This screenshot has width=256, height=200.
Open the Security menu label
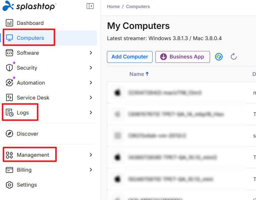(x=27, y=68)
